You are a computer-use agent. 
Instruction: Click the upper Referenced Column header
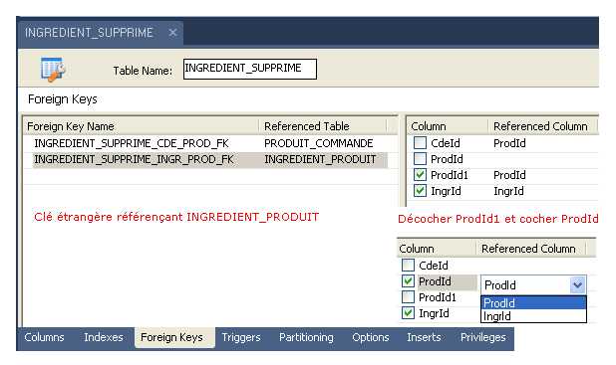coord(540,126)
